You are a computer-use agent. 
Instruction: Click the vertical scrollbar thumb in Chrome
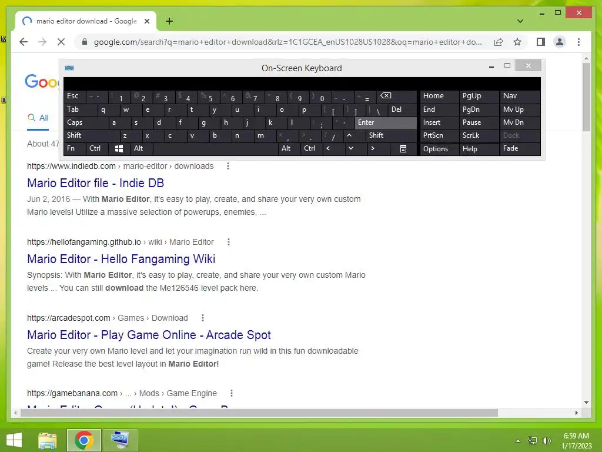586,97
